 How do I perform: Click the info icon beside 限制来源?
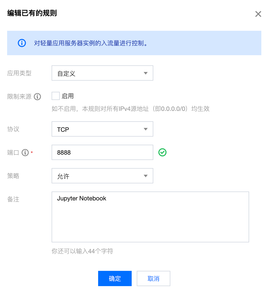(x=37, y=97)
